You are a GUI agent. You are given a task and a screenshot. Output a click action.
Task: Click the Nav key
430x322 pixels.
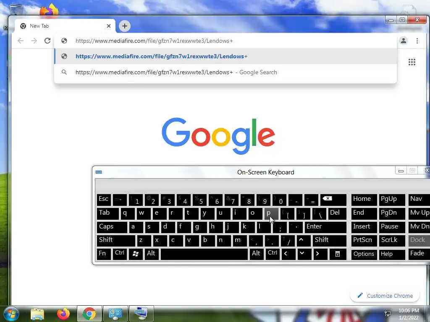point(419,200)
